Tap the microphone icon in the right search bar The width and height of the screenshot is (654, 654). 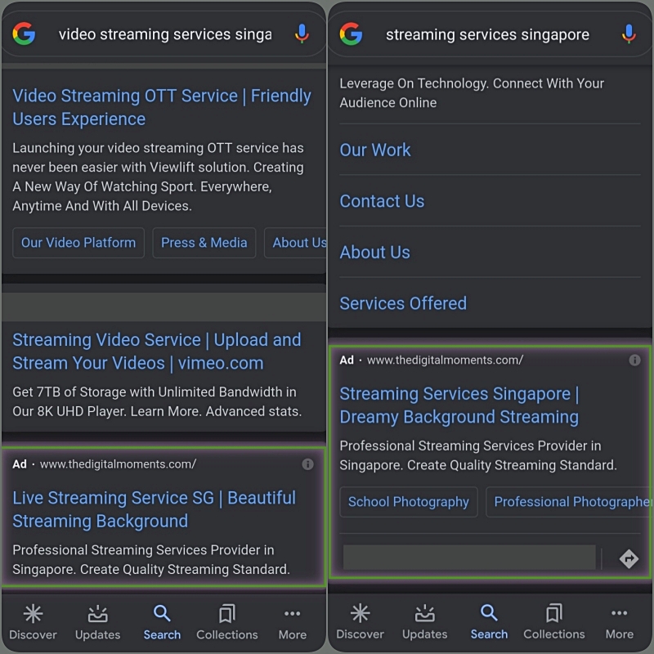(x=629, y=34)
